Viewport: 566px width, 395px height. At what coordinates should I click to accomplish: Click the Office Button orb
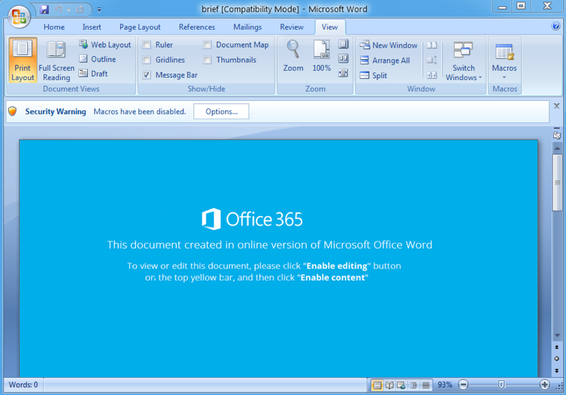coord(19,16)
